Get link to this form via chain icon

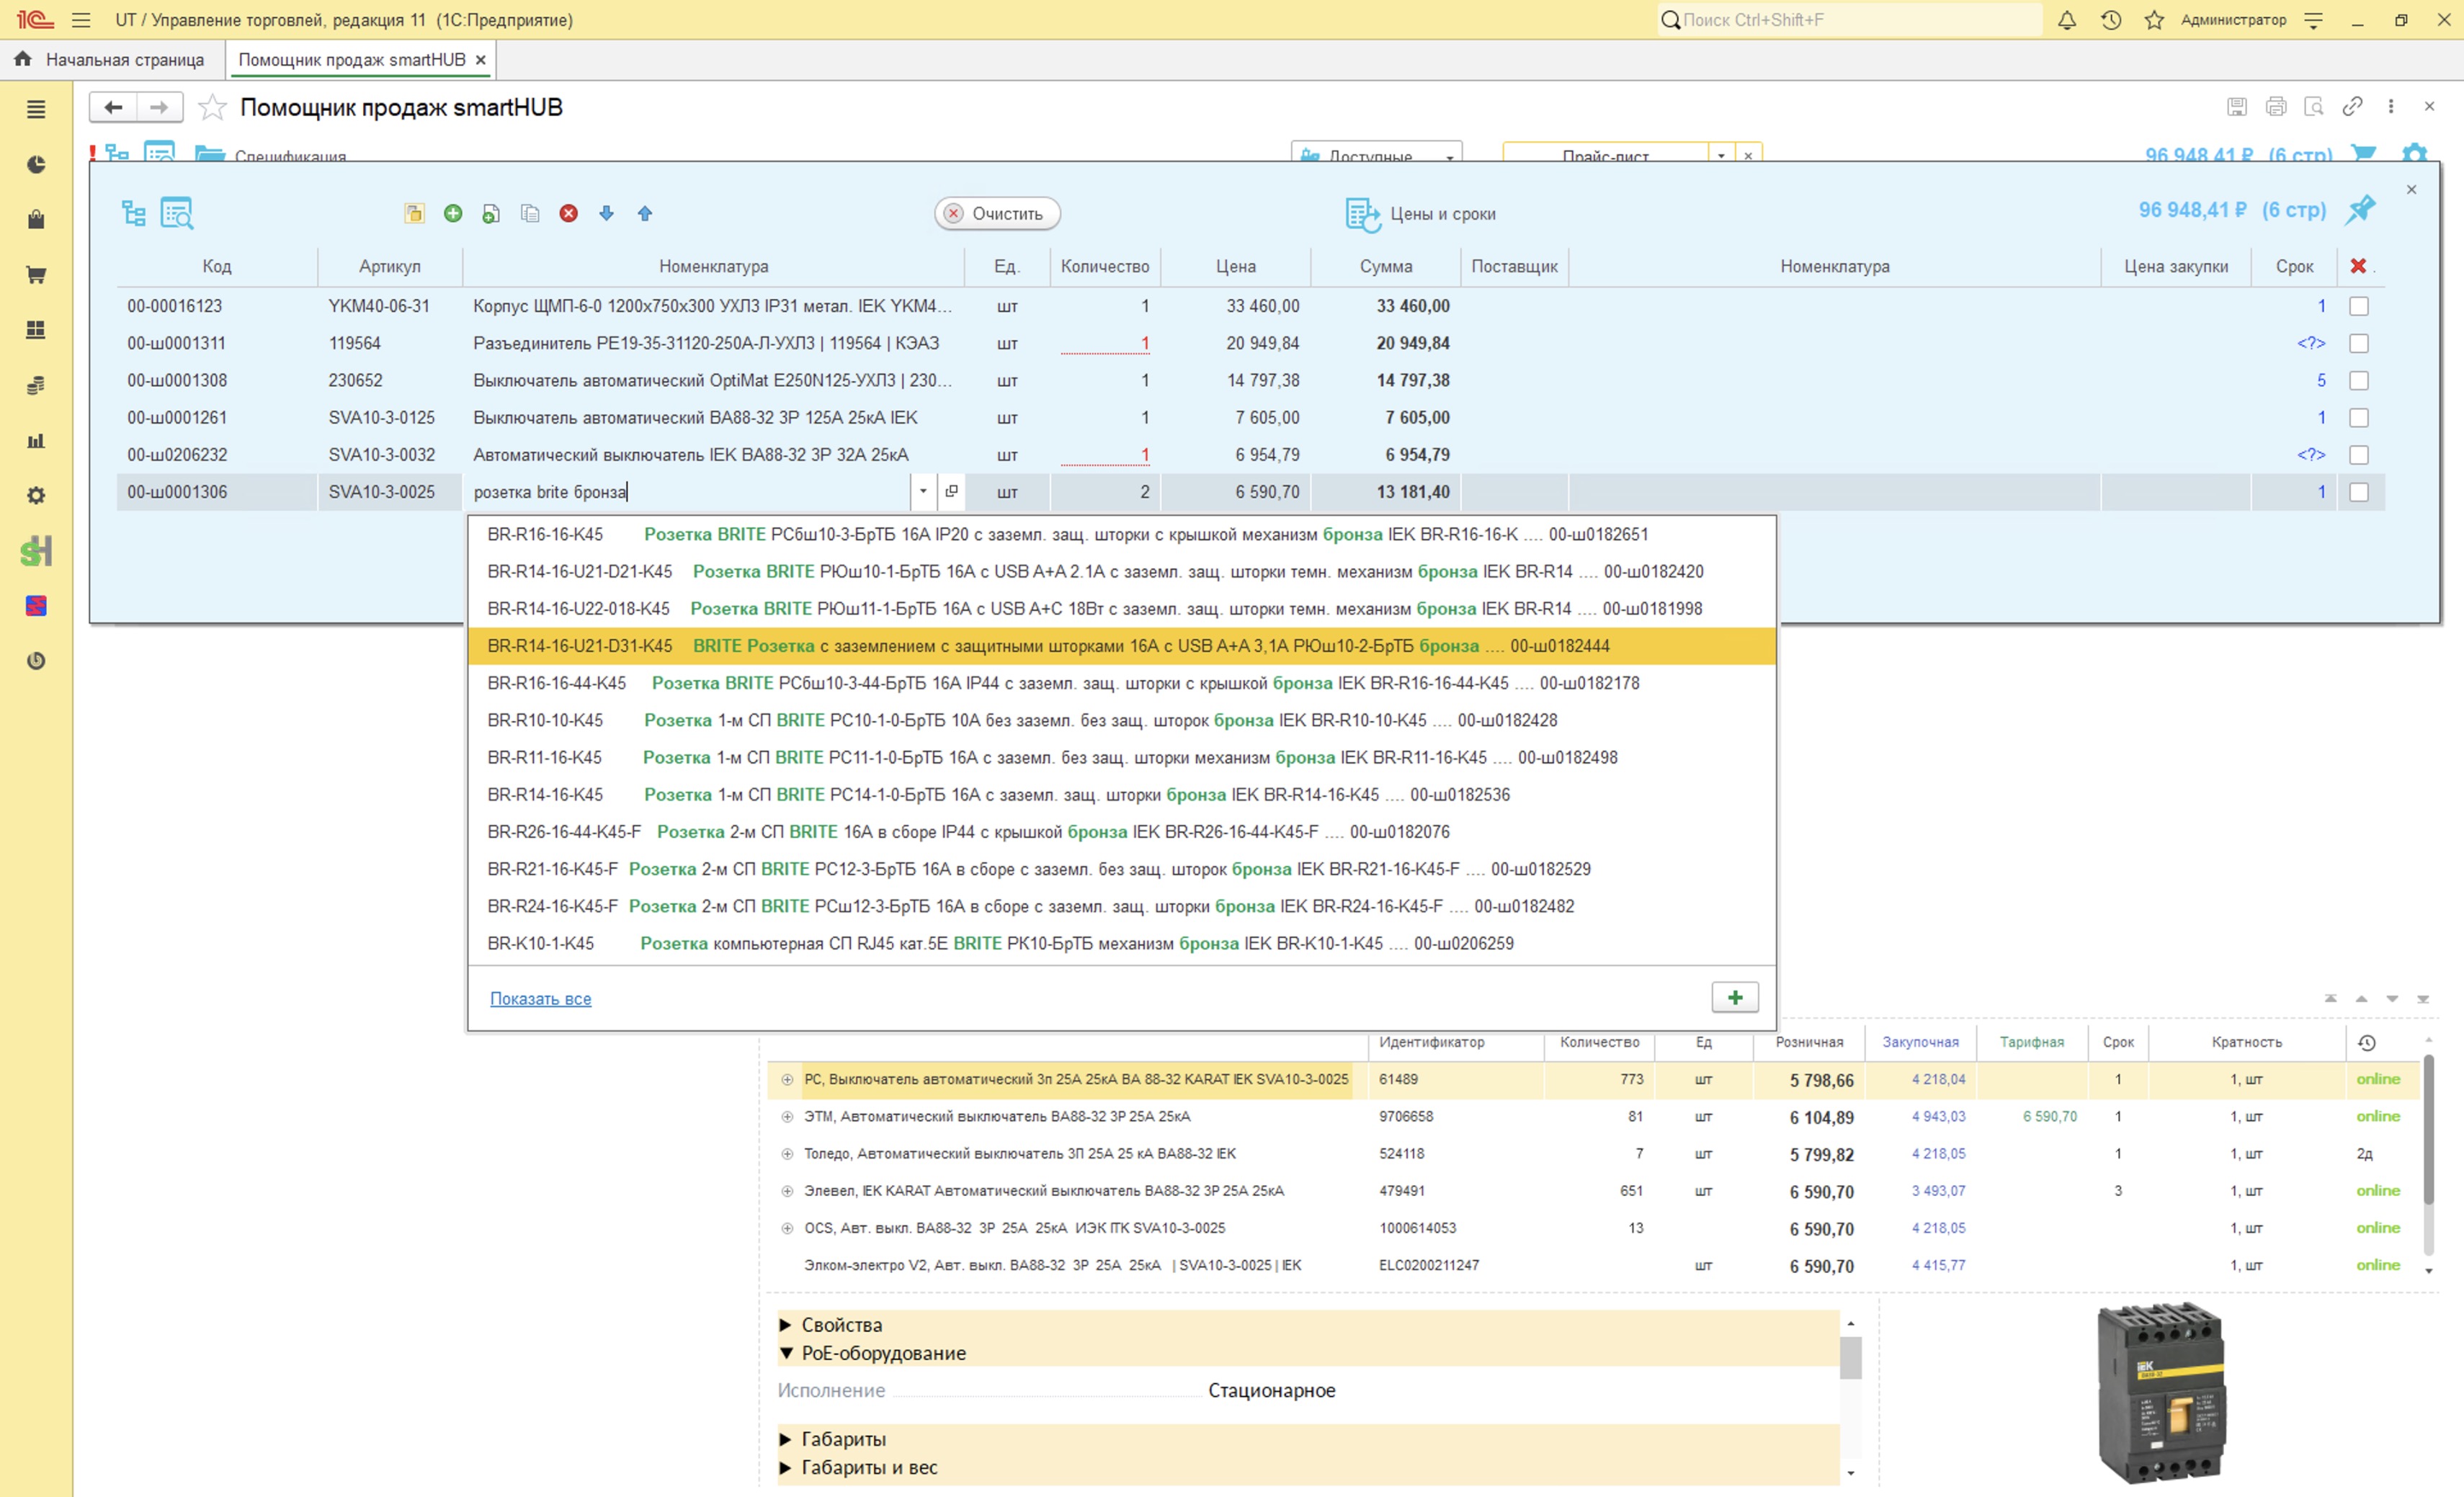point(2353,106)
